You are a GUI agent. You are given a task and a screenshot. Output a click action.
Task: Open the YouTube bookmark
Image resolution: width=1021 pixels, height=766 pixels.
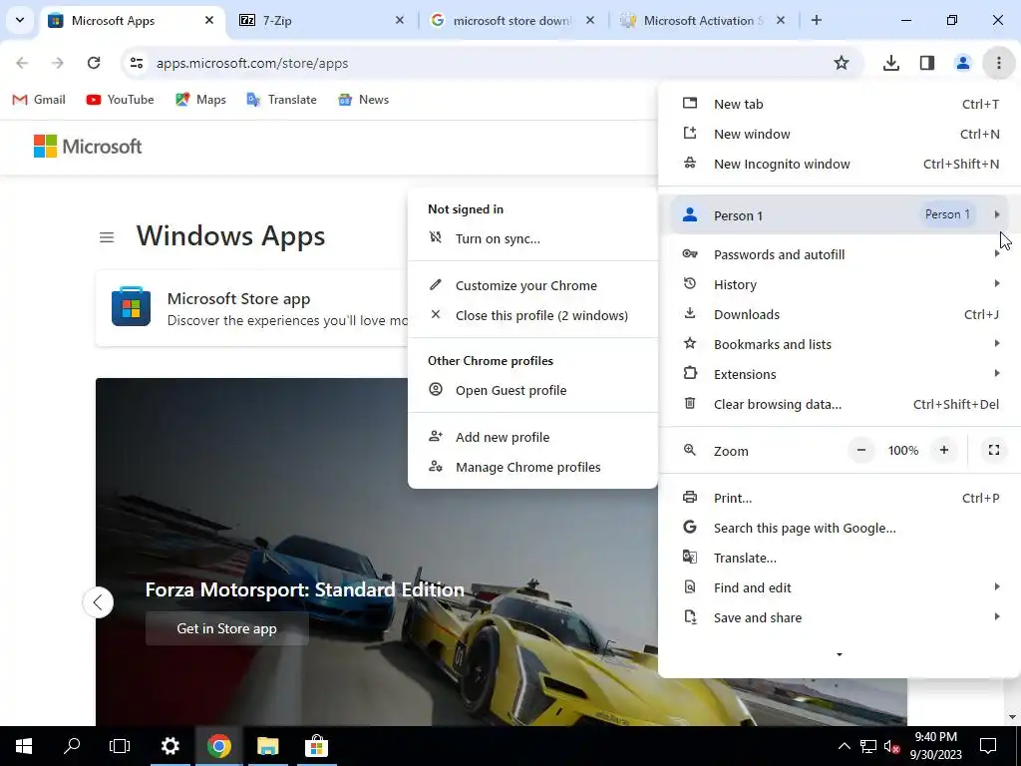coord(121,100)
